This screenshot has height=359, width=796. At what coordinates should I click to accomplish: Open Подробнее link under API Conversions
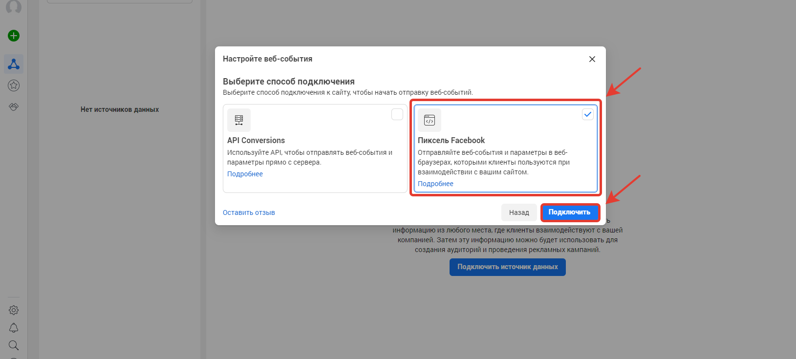pos(245,174)
